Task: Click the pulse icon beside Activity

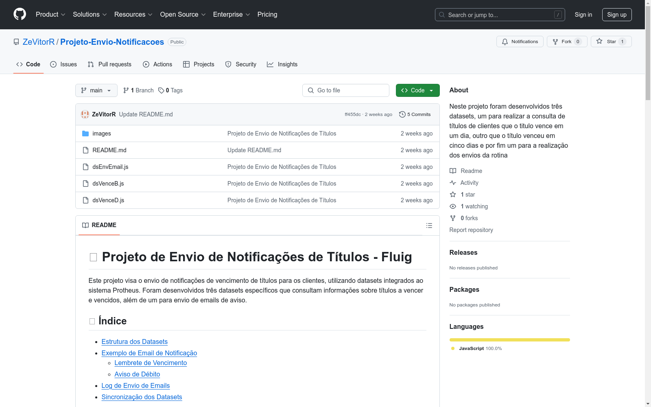Action: coord(453,183)
